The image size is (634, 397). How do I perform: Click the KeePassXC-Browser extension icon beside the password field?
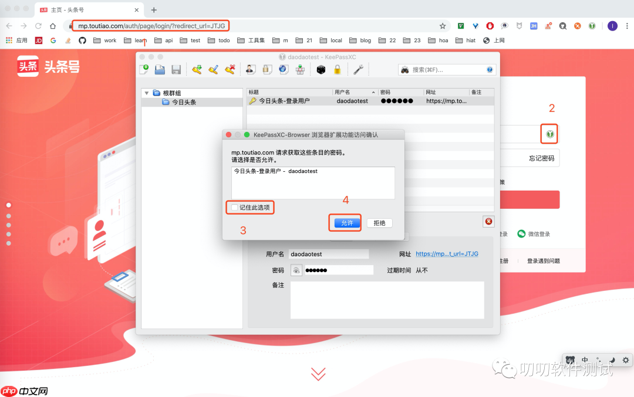[549, 134]
